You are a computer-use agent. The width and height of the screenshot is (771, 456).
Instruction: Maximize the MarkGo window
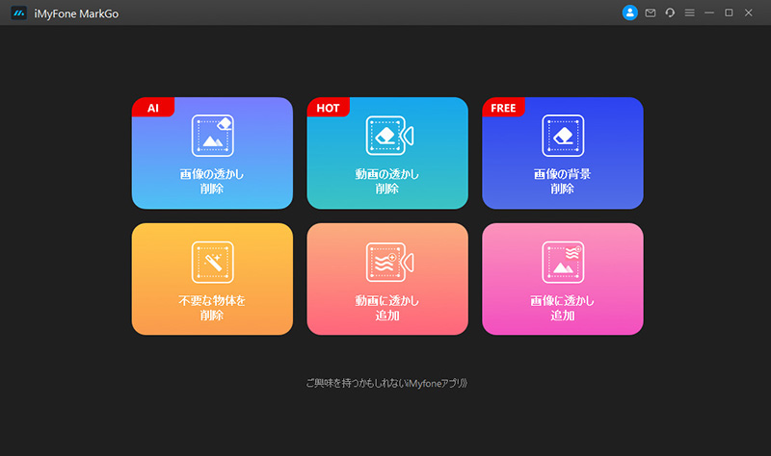pyautogui.click(x=729, y=13)
